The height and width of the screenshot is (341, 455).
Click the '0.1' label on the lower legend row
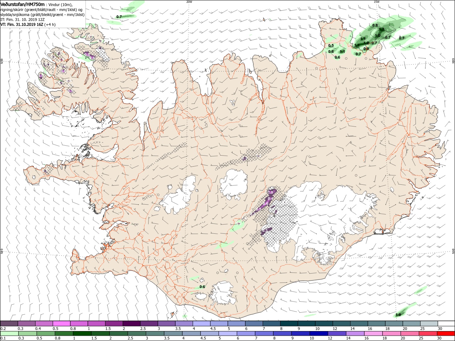tap(2, 338)
